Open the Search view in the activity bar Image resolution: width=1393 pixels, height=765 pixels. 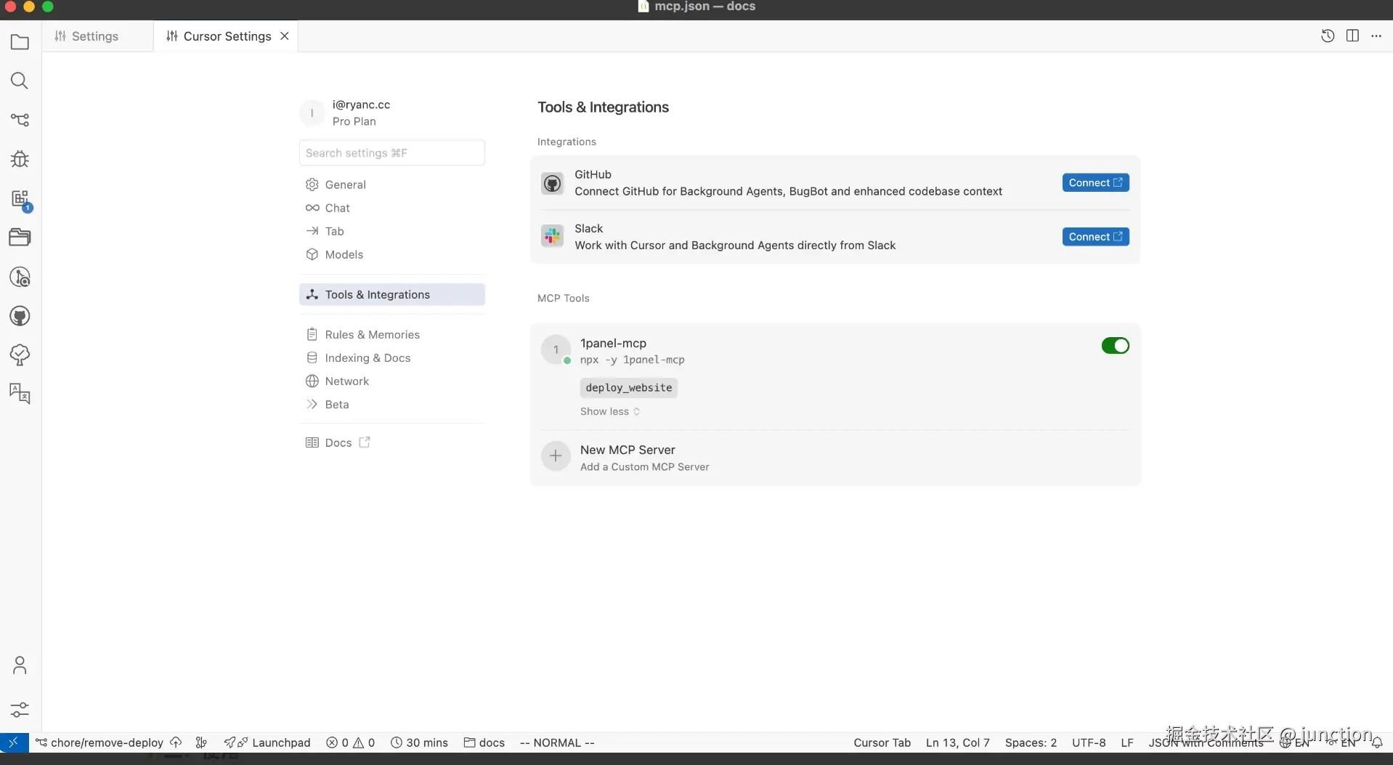pos(20,81)
